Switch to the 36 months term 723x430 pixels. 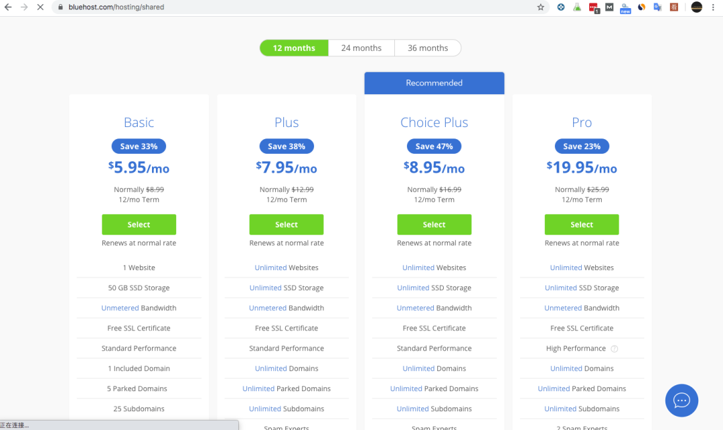coord(428,48)
